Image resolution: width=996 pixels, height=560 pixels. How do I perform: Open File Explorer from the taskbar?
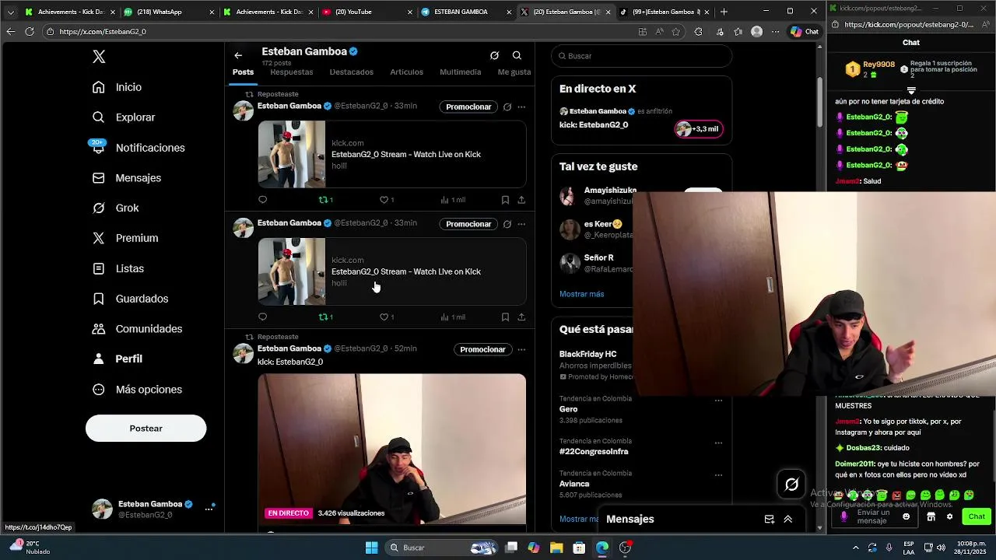tap(556, 548)
